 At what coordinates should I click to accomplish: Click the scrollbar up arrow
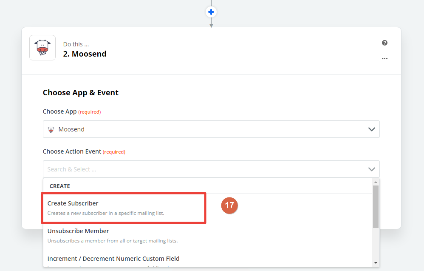click(x=376, y=182)
